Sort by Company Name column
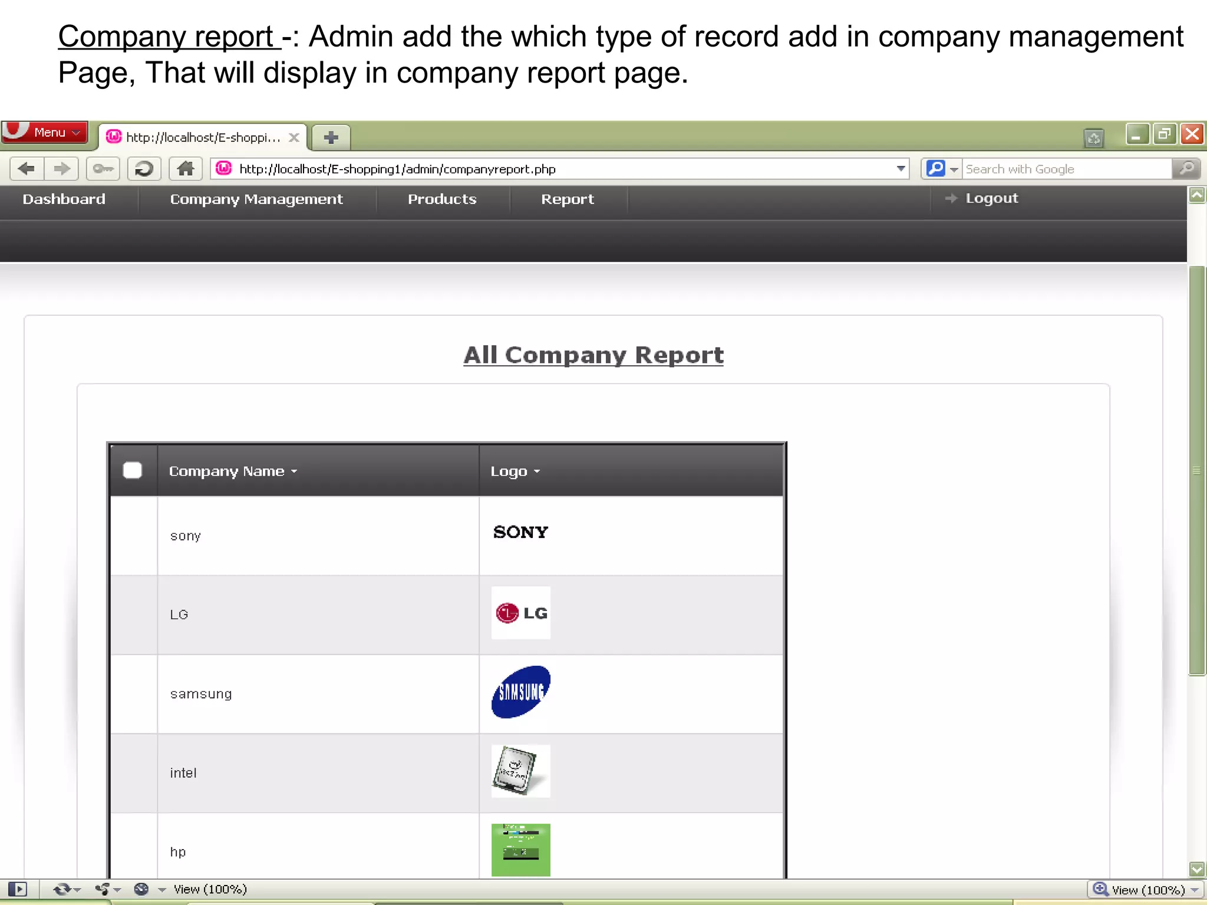Image resolution: width=1207 pixels, height=905 pixels. (233, 471)
